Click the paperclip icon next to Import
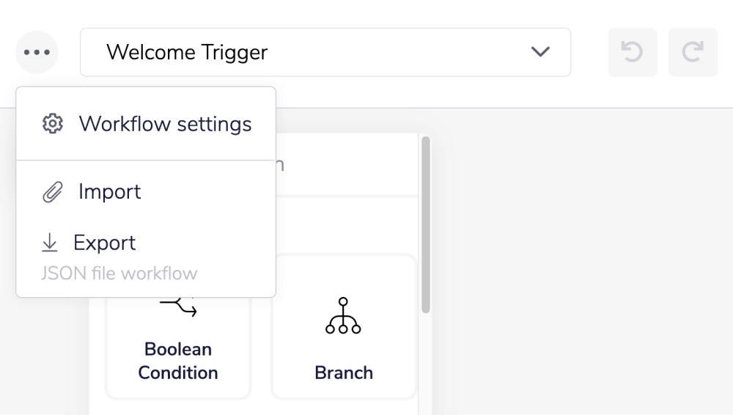 [x=53, y=193]
